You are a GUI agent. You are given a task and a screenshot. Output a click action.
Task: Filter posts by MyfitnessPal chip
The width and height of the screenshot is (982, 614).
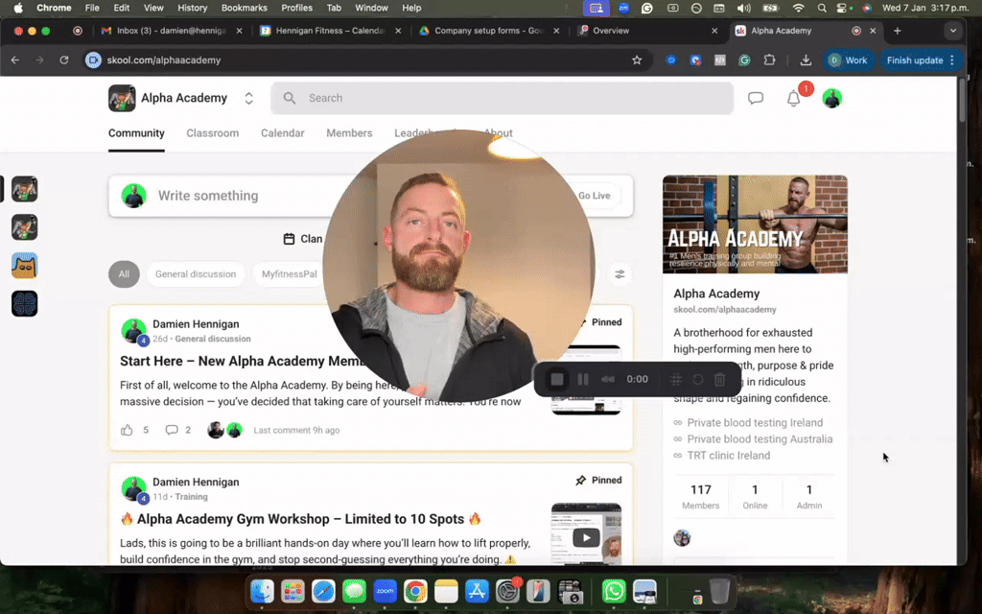pyautogui.click(x=289, y=274)
